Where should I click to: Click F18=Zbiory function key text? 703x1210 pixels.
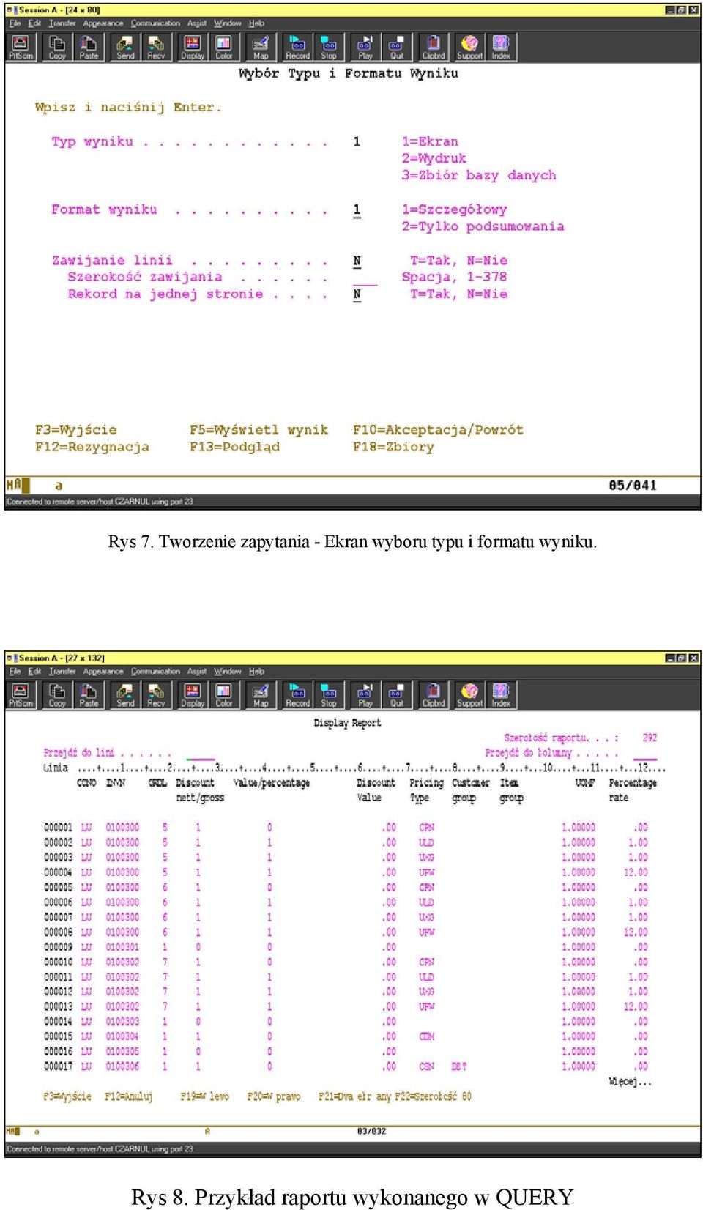(393, 447)
